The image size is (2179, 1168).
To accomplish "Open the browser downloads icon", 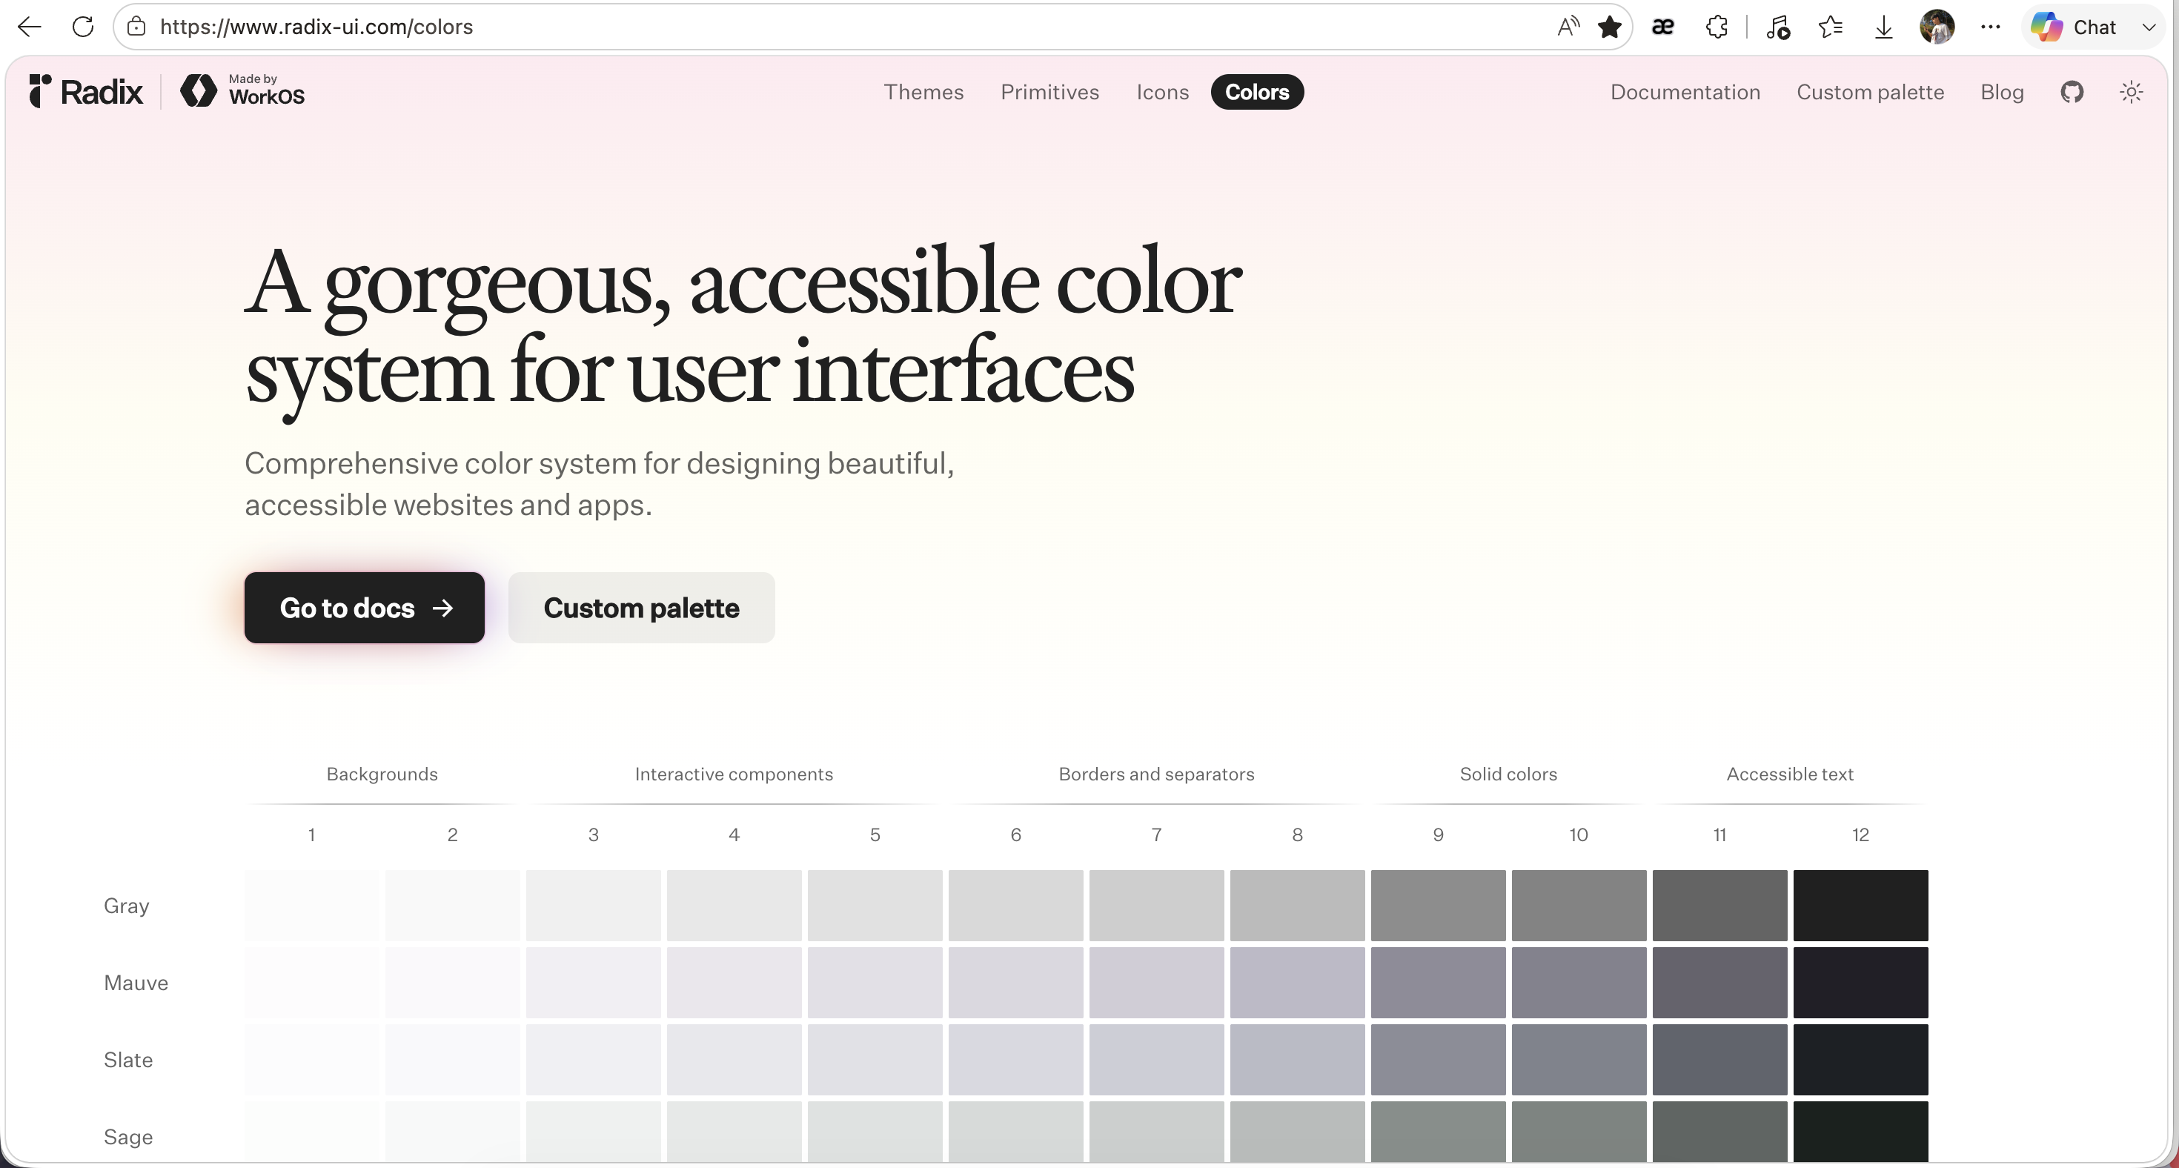I will click(x=1884, y=27).
